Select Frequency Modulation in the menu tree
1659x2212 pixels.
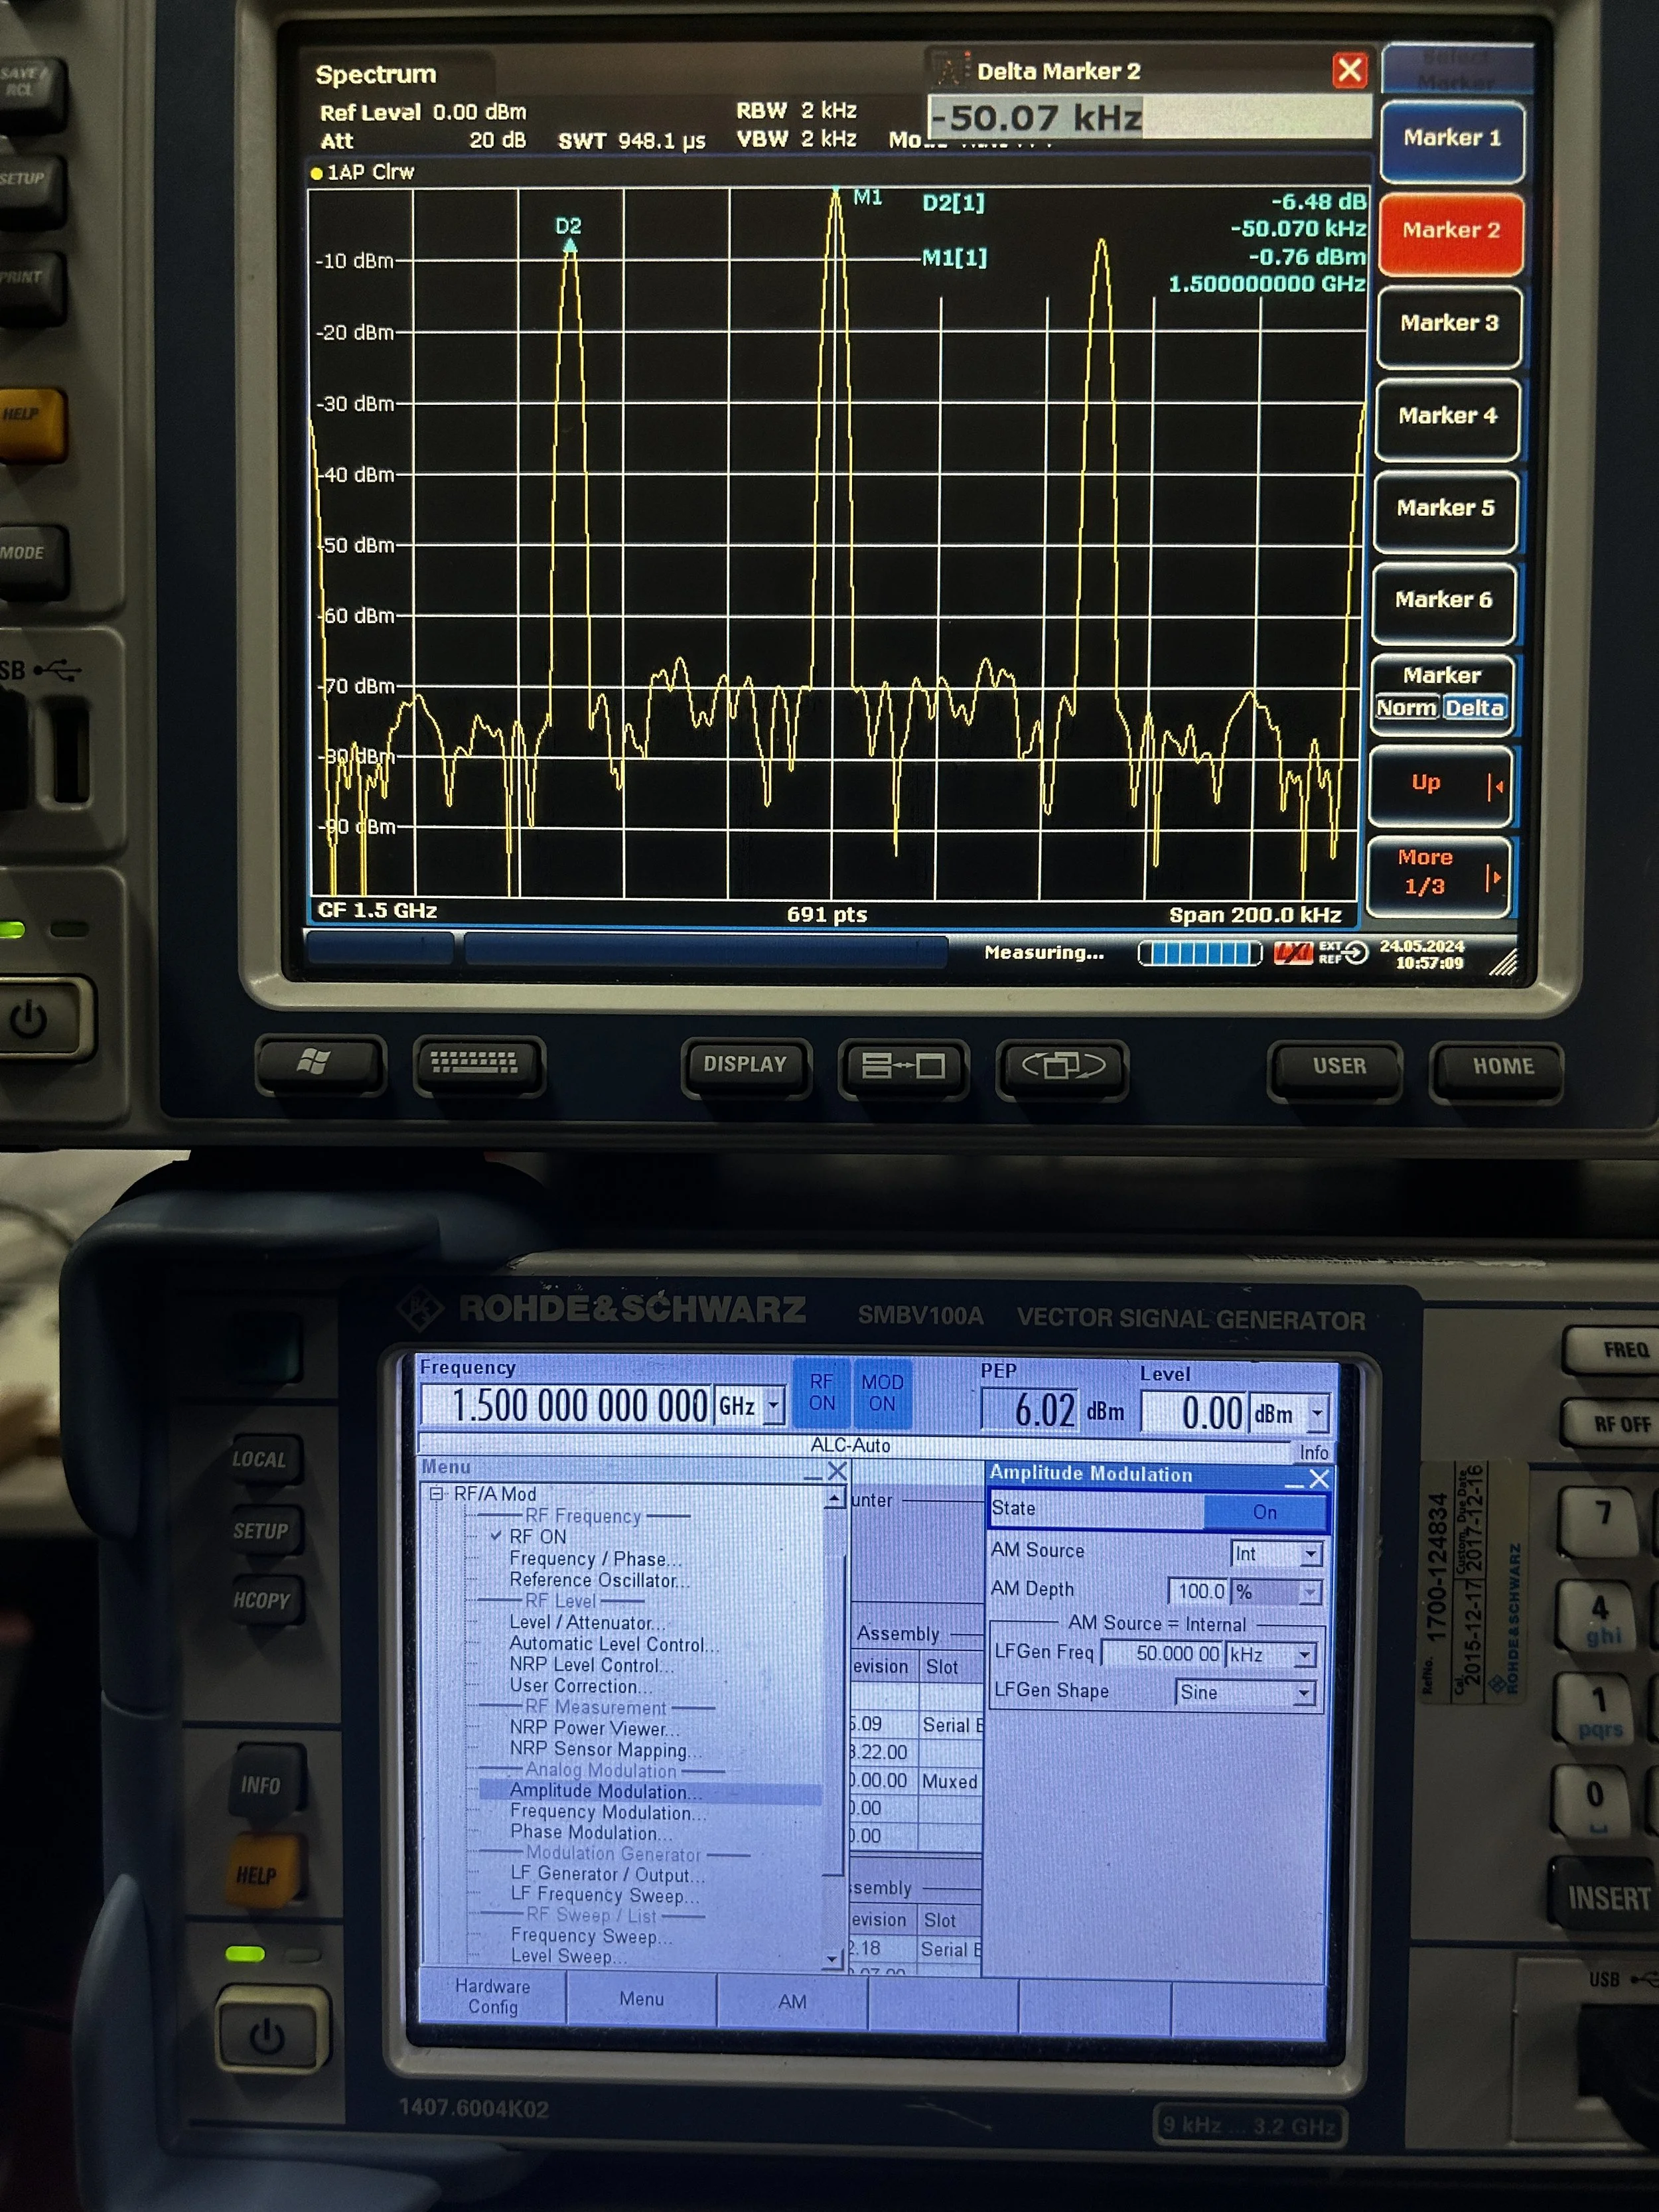[606, 1812]
